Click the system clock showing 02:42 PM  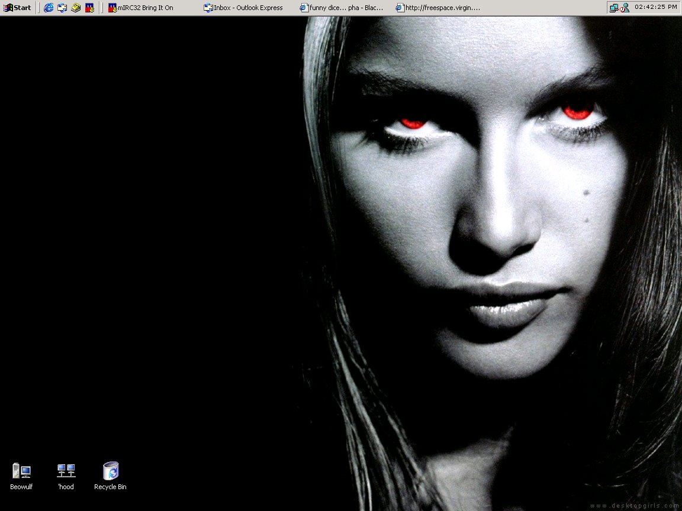point(655,7)
